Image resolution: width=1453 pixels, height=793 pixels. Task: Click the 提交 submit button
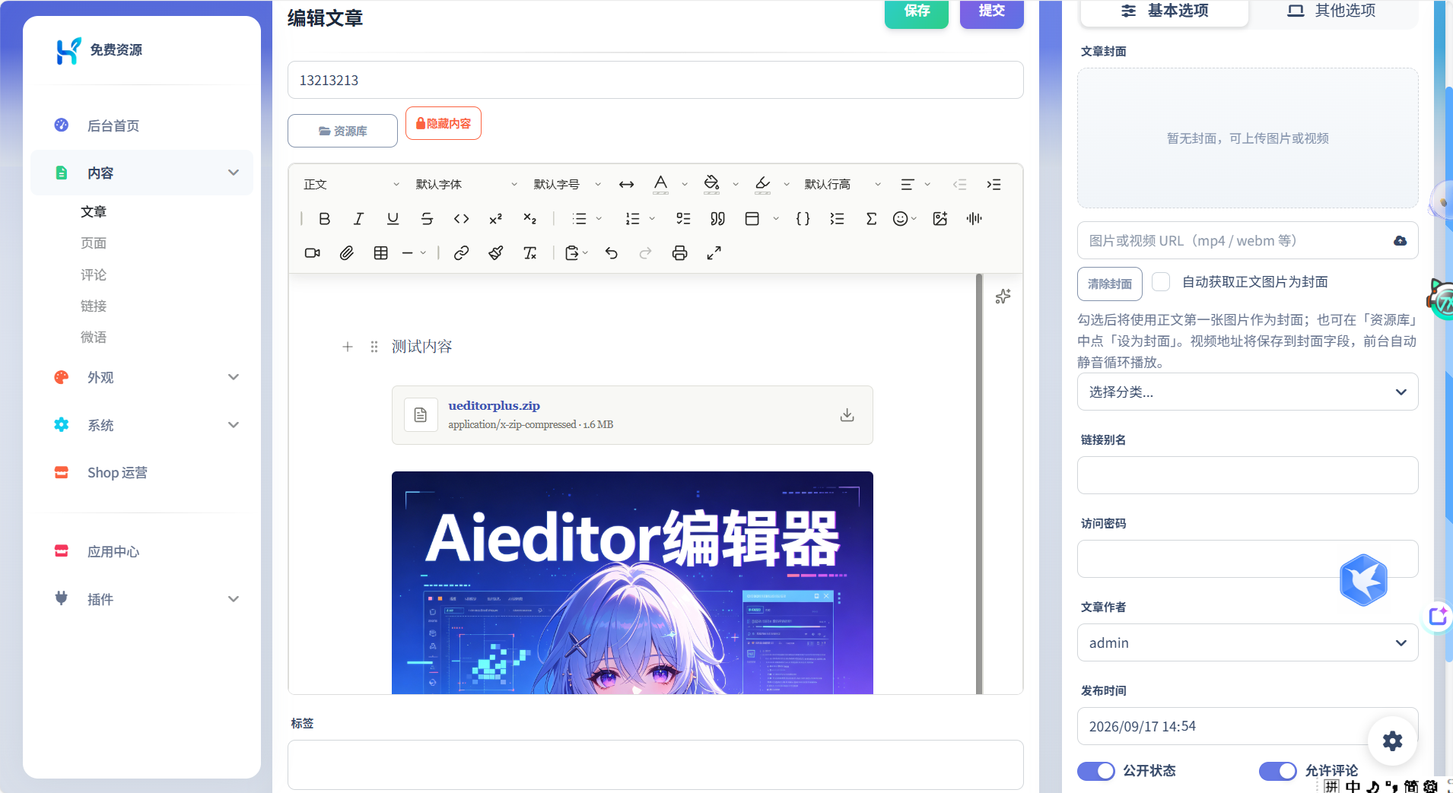tap(991, 13)
